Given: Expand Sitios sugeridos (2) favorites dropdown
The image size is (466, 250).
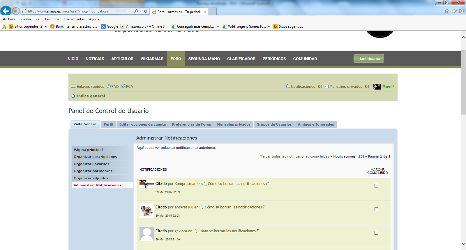Looking at the screenshot, I should click(46, 26).
